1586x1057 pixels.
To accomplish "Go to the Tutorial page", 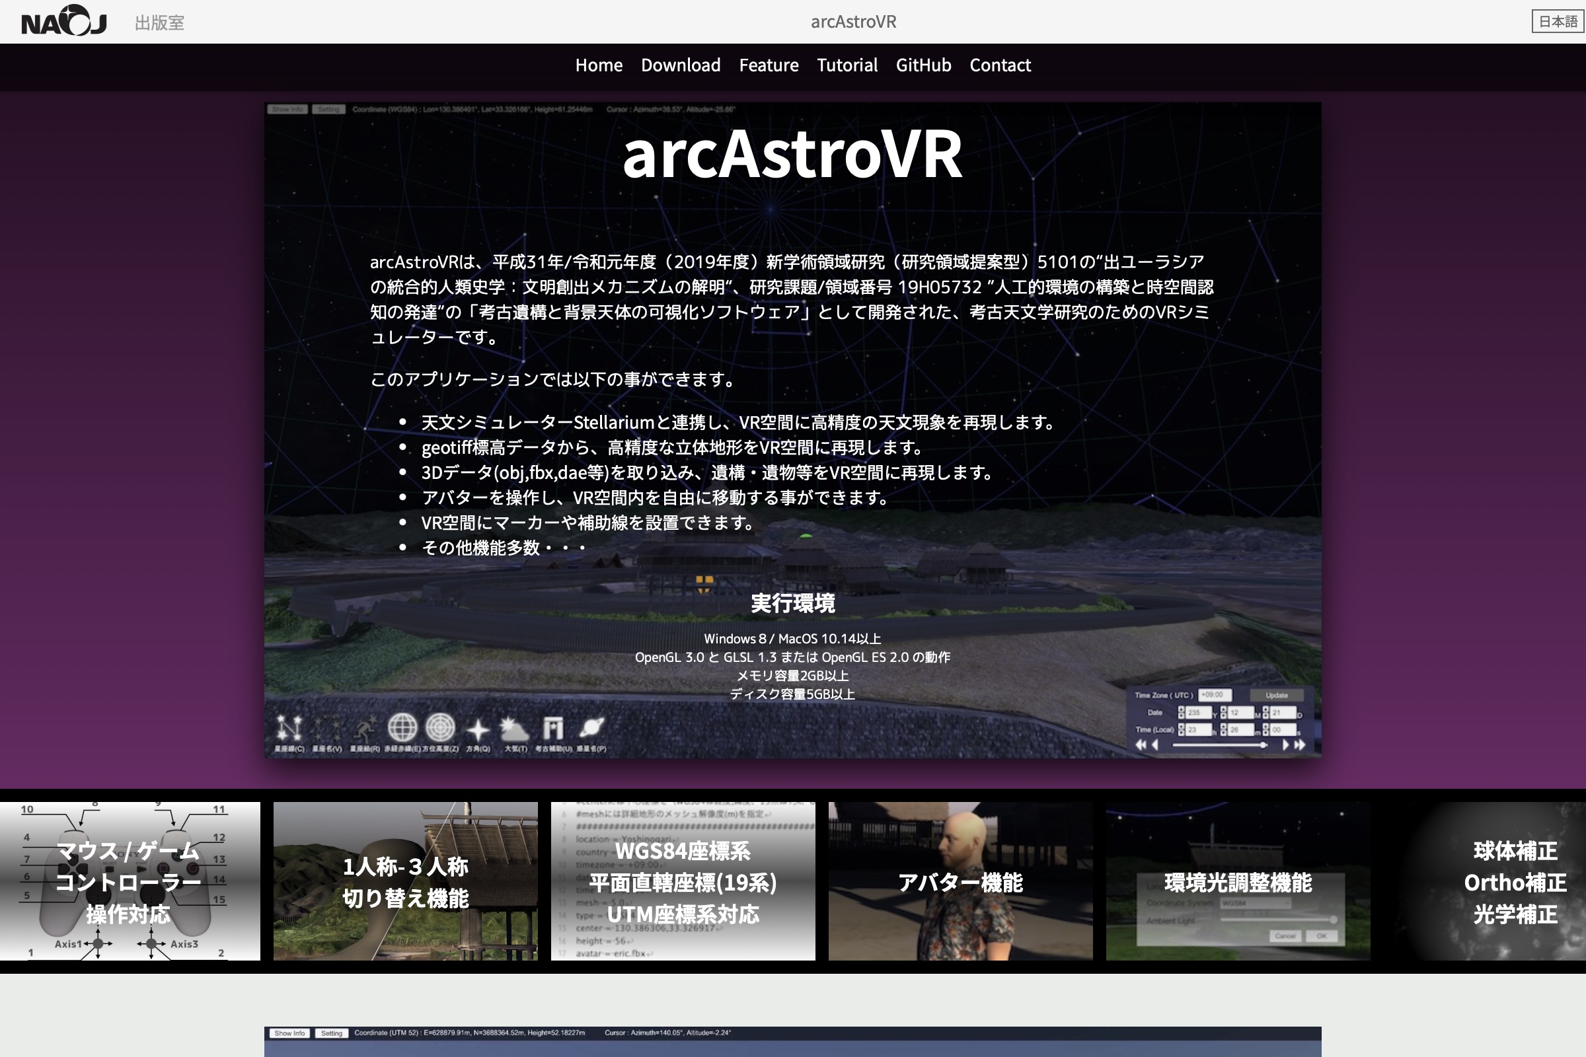I will [847, 65].
